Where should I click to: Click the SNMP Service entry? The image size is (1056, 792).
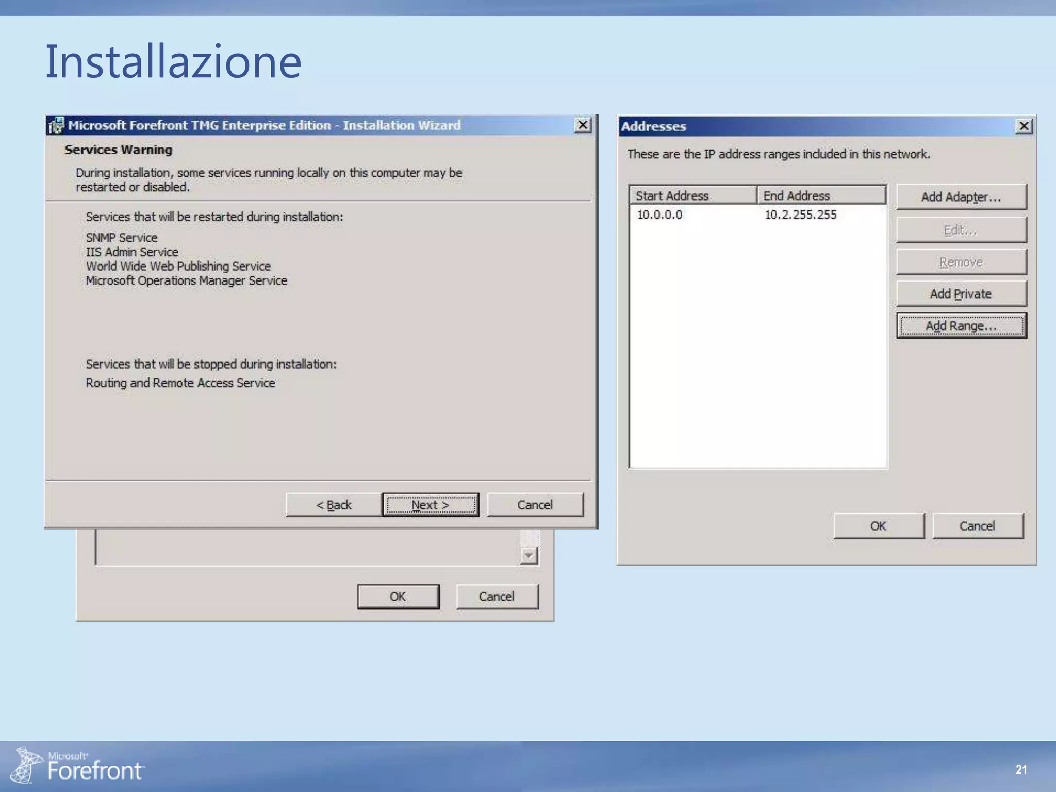(x=122, y=238)
